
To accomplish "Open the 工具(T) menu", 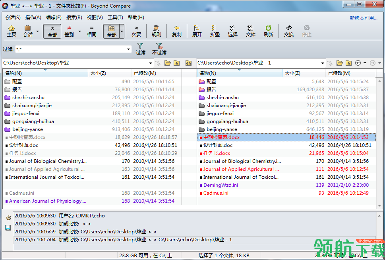I will coord(115,18).
